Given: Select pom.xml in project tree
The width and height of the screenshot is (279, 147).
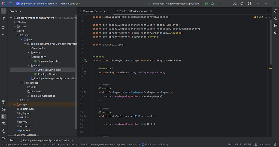Looking at the screenshot, I should tap(25, 130).
